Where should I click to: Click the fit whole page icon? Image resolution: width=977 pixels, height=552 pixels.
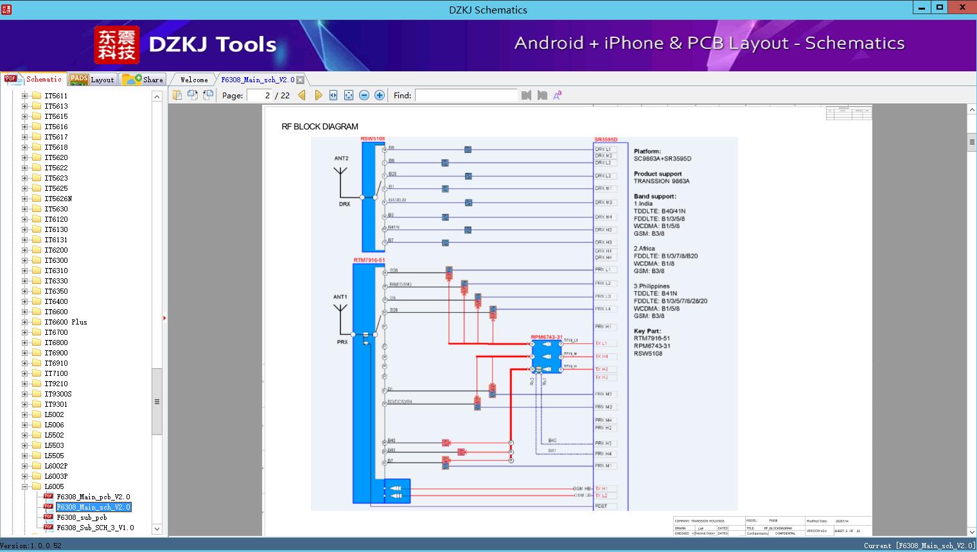[349, 95]
